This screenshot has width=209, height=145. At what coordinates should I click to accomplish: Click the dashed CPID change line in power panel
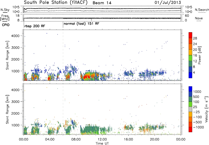tap(63, 55)
